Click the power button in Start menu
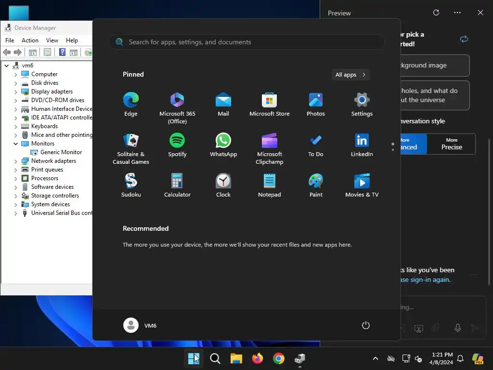The image size is (493, 370). tap(366, 325)
